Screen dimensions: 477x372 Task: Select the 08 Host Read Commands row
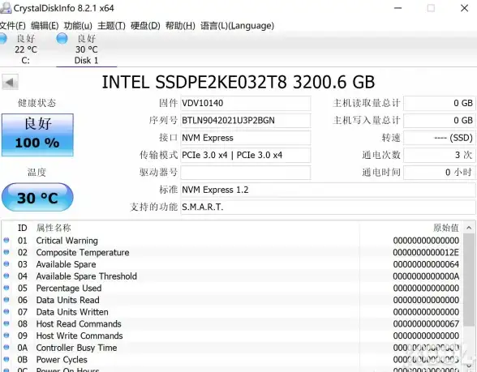click(232, 324)
